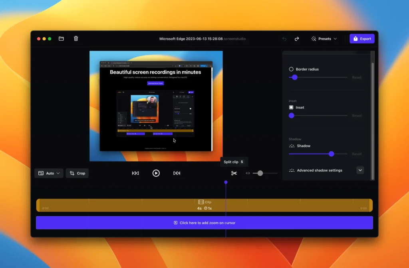Play the video preview
The height and width of the screenshot is (268, 409).
pos(156,173)
